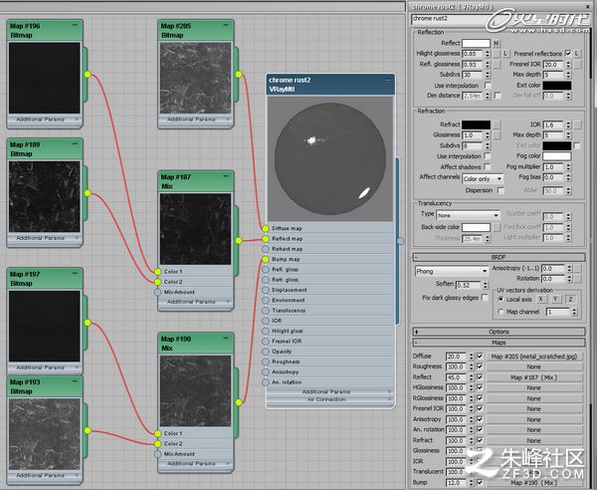The image size is (597, 490).
Task: Open the Map #187 (Mix) reflect slot
Action: (x=534, y=377)
